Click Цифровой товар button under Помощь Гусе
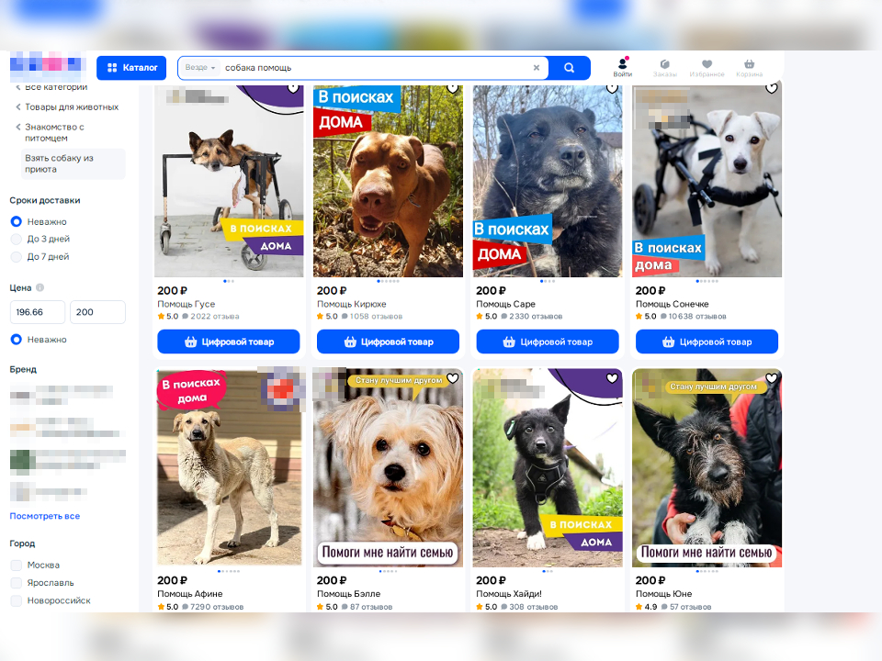 (229, 342)
